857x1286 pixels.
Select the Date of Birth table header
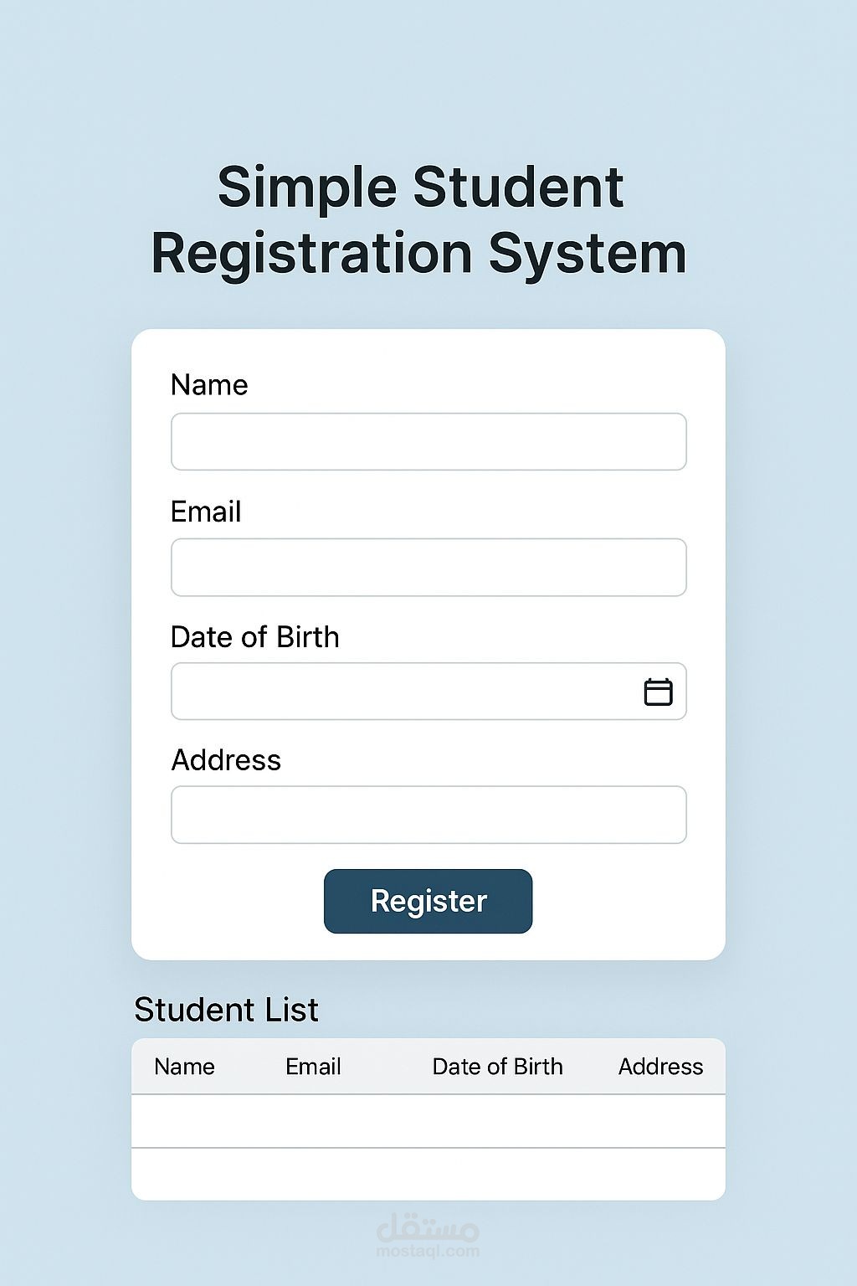click(497, 1067)
